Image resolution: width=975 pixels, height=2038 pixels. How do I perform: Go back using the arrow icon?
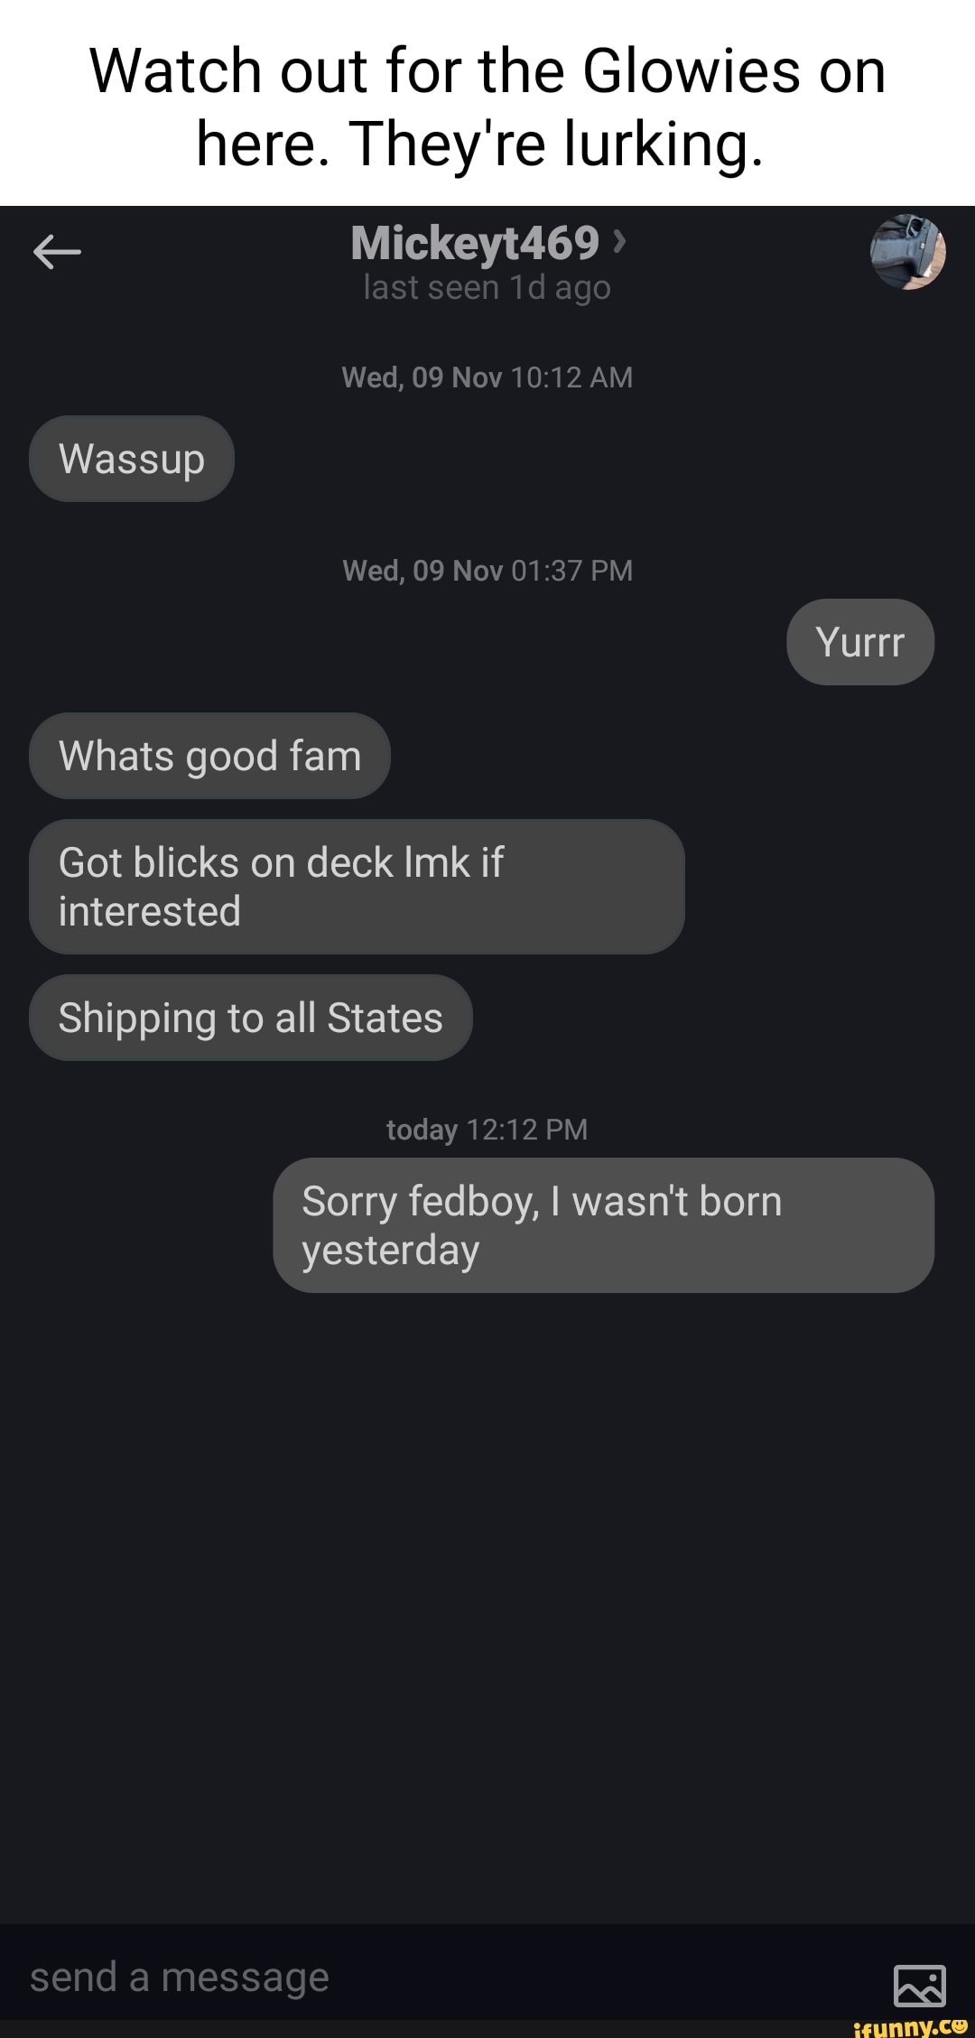[57, 252]
